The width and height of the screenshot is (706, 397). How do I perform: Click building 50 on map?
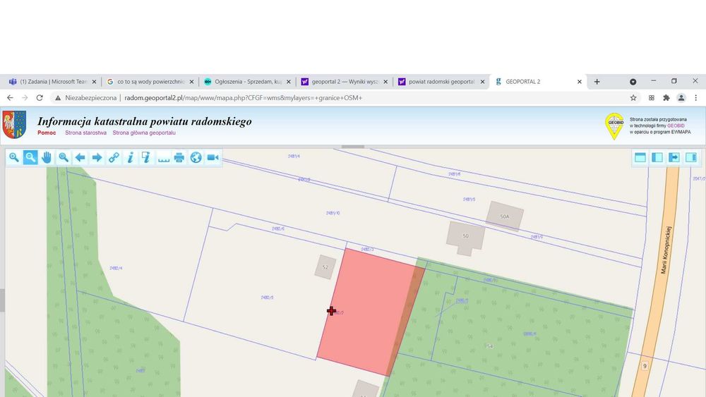click(465, 236)
